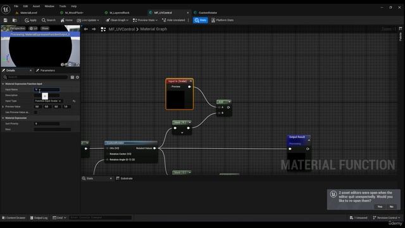The width and height of the screenshot is (405, 228).
Task: Reset Input Type to default arrow
Action: tap(74, 101)
